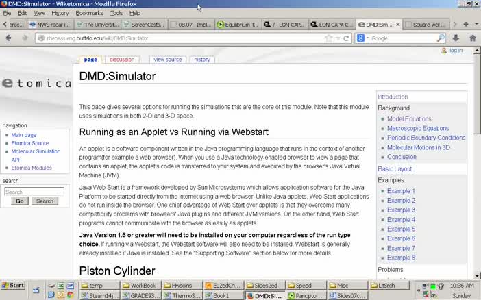
Task: Click the log in user icon
Action: (443, 51)
